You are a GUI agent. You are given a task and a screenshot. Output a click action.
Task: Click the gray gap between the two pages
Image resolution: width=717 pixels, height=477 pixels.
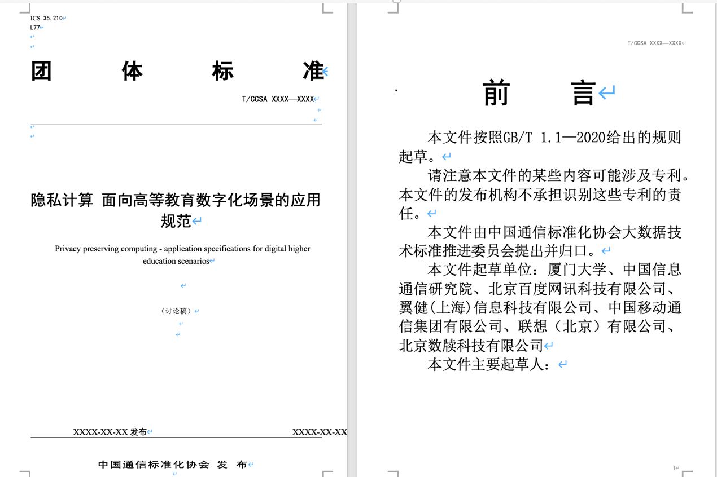click(352, 237)
